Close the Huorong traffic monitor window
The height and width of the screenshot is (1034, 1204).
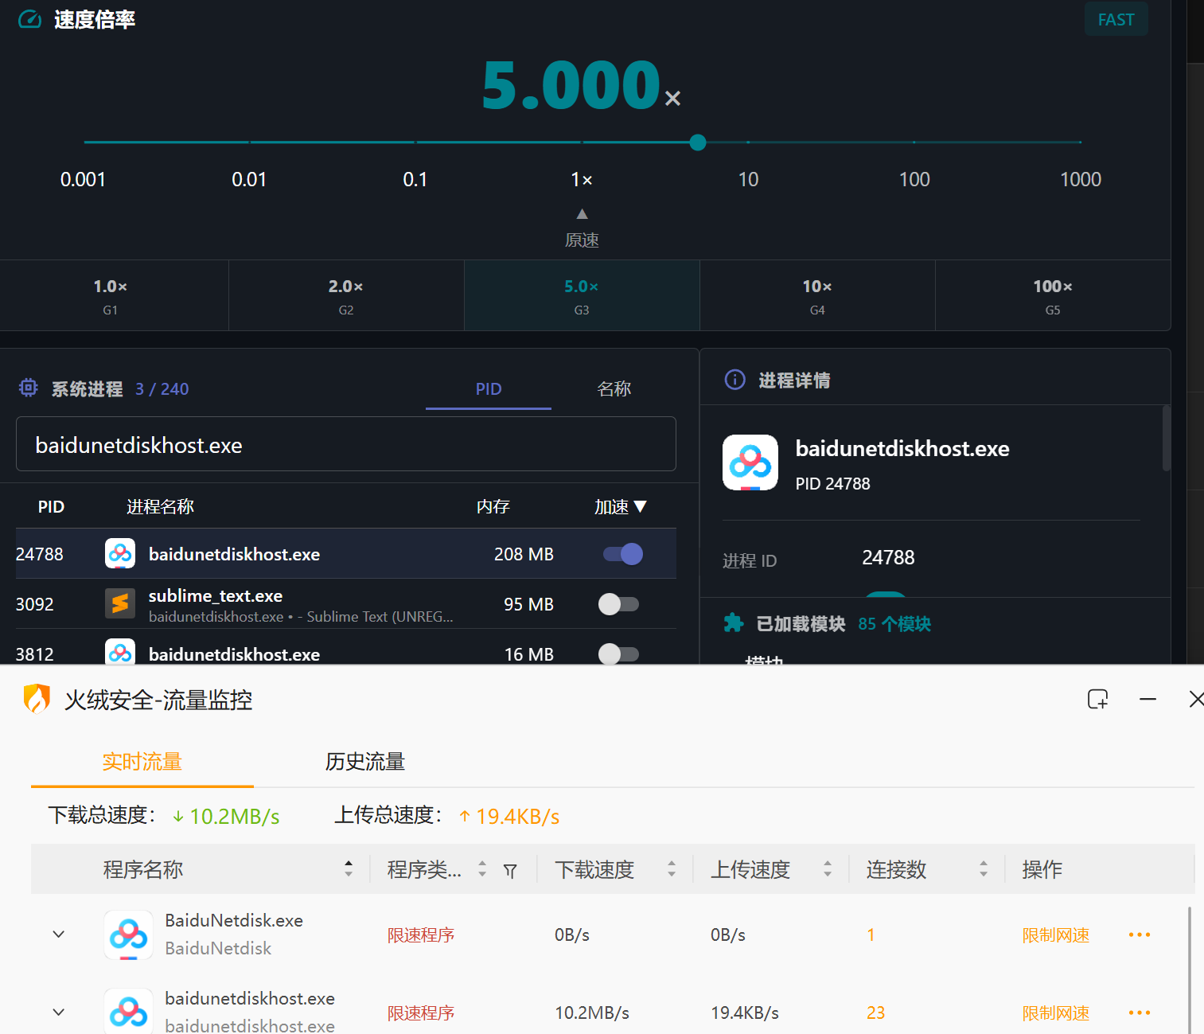pos(1196,699)
